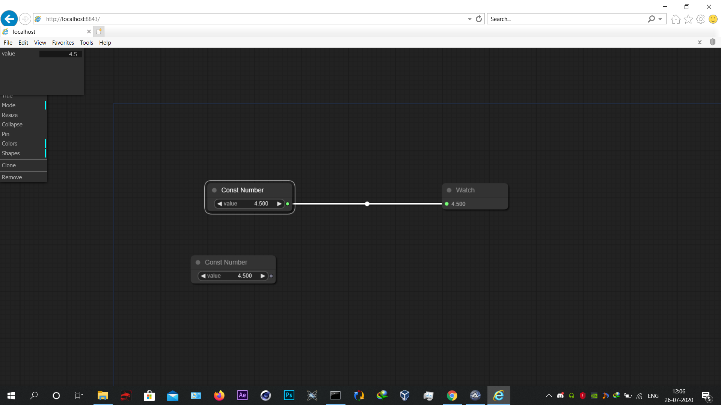Choose Clone from the context menu
This screenshot has width=721, height=405.
(9, 165)
